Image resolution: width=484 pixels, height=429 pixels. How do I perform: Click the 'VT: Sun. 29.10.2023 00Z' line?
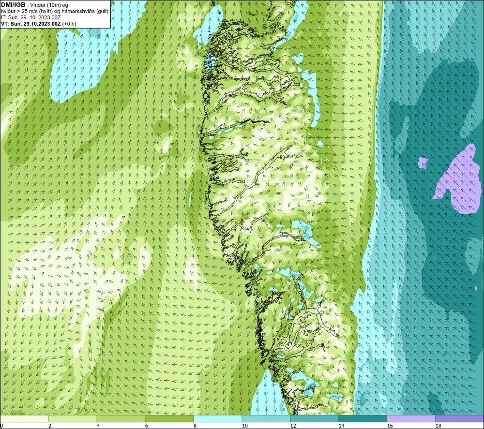(x=31, y=24)
